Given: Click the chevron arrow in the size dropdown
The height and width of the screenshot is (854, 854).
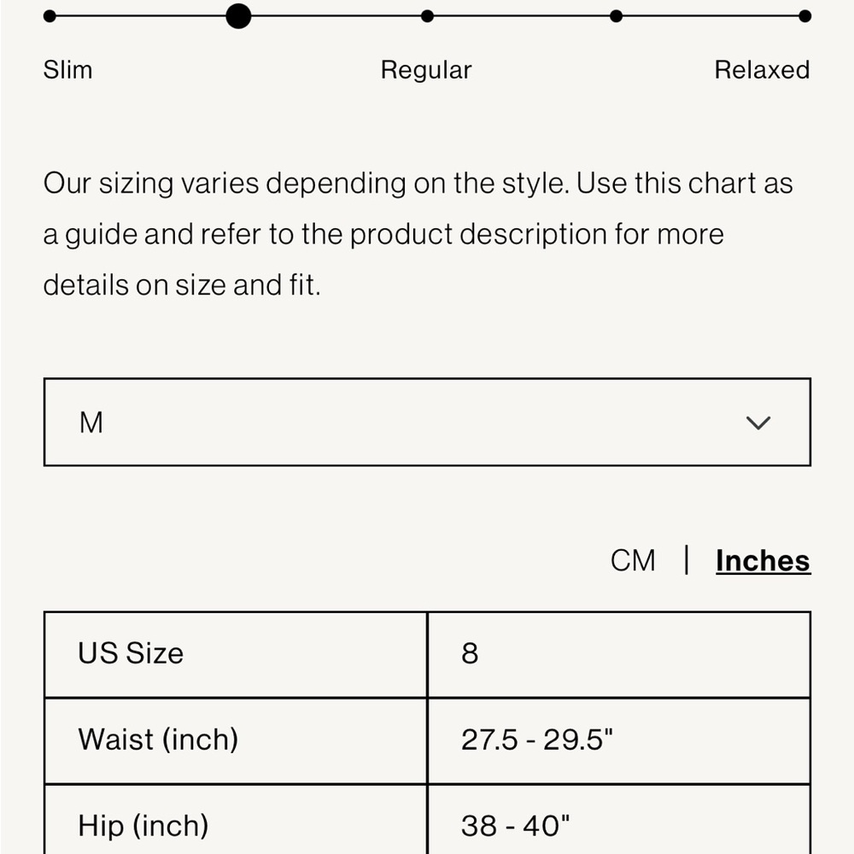Looking at the screenshot, I should (x=757, y=423).
